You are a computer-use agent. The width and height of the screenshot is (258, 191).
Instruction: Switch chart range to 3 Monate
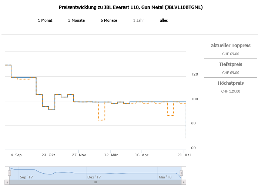76,20
